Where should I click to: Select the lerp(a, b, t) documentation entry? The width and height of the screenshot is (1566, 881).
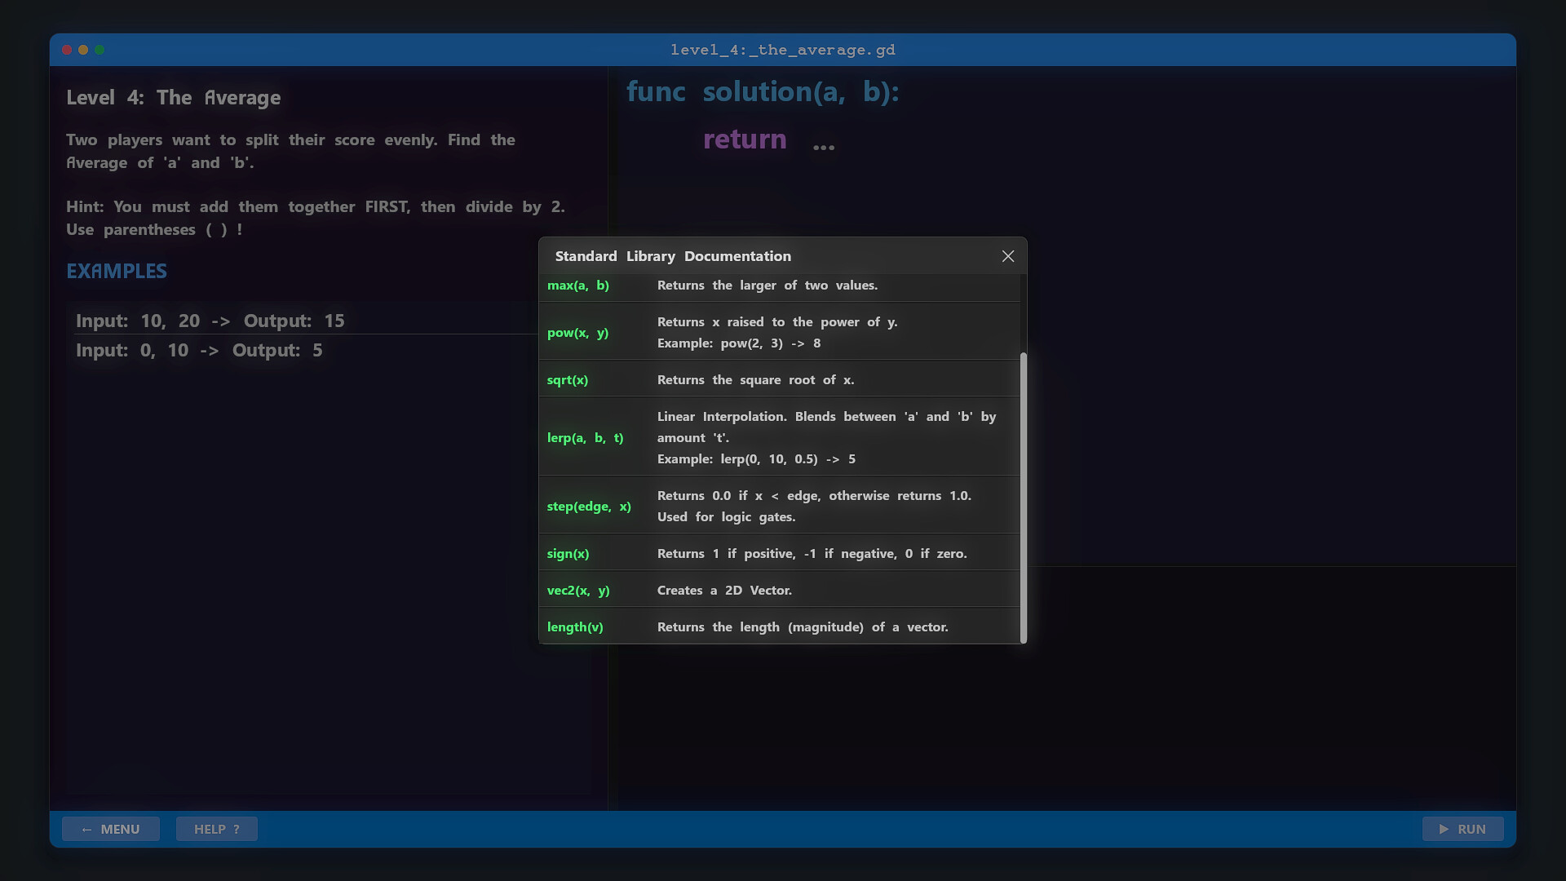click(x=585, y=438)
